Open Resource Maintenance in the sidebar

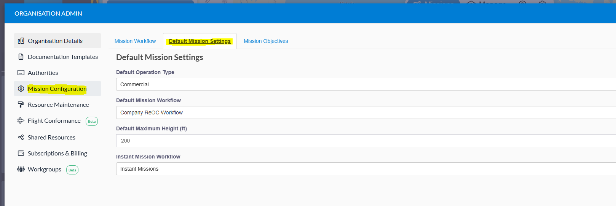click(57, 105)
